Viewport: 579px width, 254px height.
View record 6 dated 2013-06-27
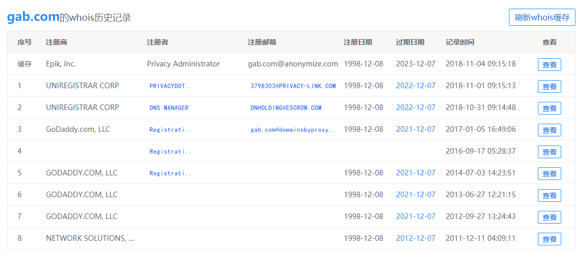[x=549, y=195]
